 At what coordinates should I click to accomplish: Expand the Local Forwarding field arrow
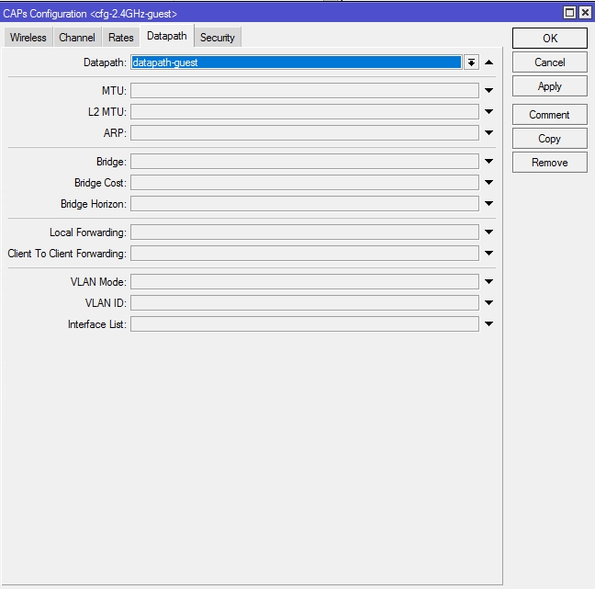(x=489, y=232)
